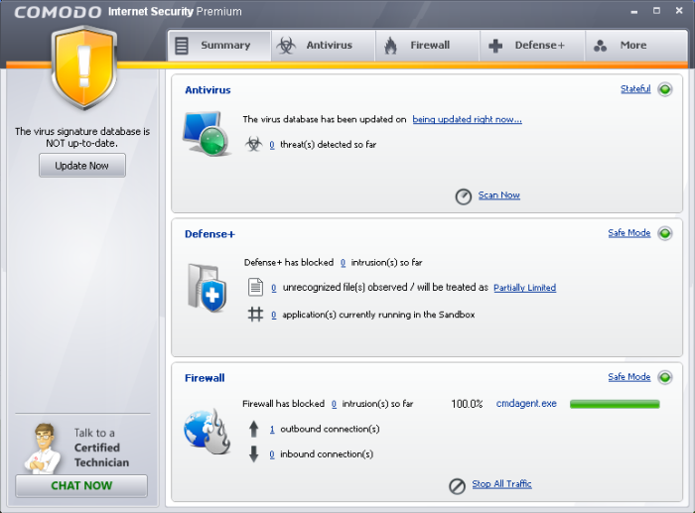Open the unrecognized files count link
The height and width of the screenshot is (513, 695).
273,288
